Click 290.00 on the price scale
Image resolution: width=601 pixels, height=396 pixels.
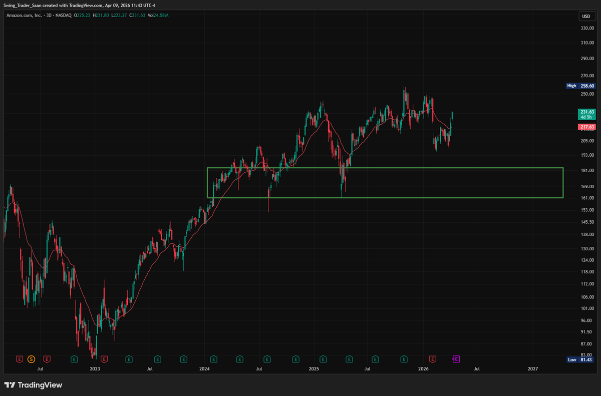coord(587,59)
